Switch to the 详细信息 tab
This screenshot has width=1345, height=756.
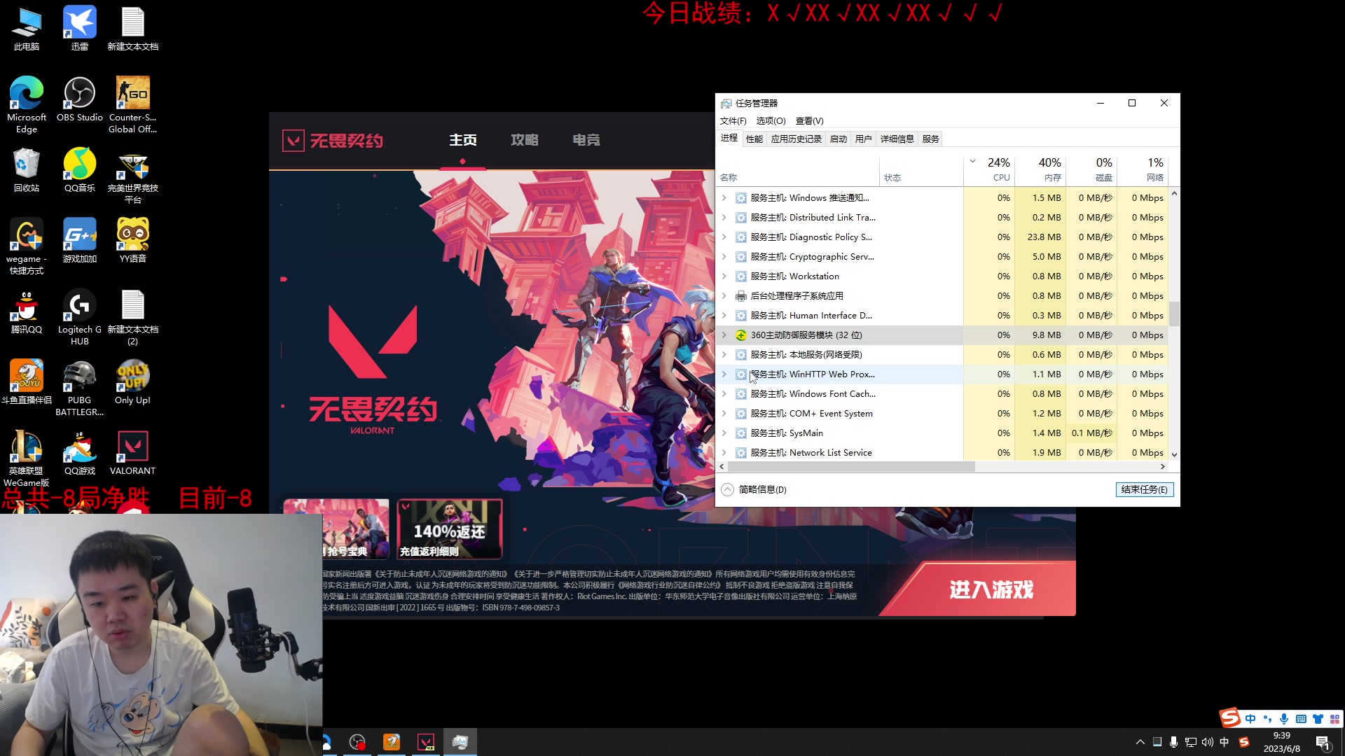click(x=897, y=139)
